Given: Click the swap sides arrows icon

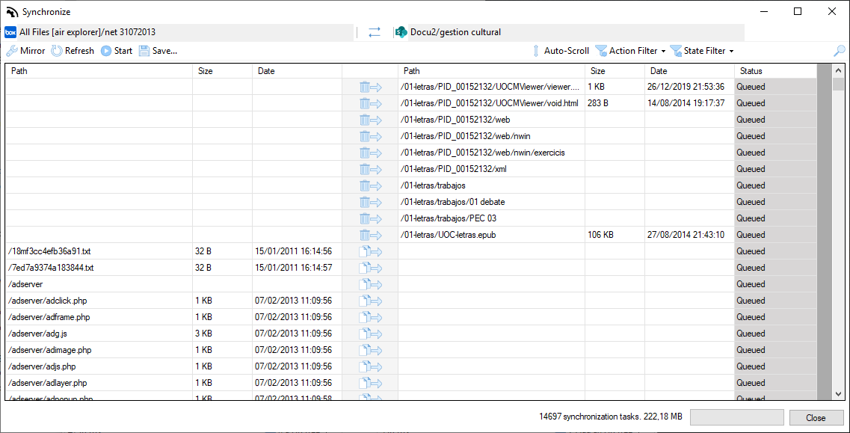Looking at the screenshot, I should [x=373, y=33].
